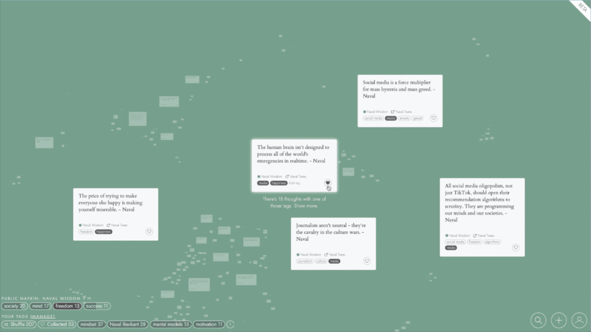
Task: Select freedom tag on oligopolists card
Action: tap(475, 242)
